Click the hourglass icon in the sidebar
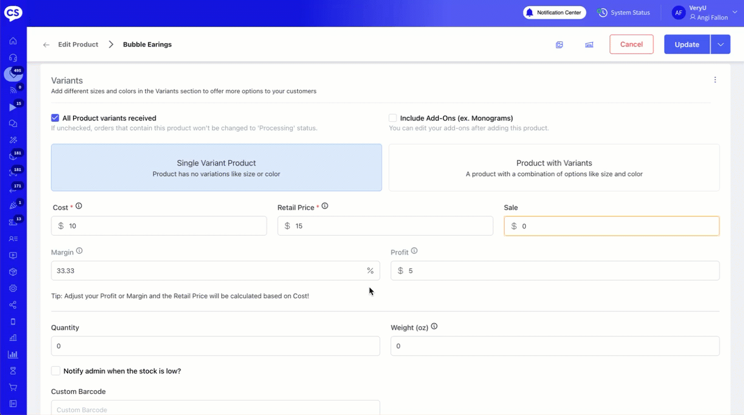This screenshot has width=744, height=415. pyautogui.click(x=13, y=371)
